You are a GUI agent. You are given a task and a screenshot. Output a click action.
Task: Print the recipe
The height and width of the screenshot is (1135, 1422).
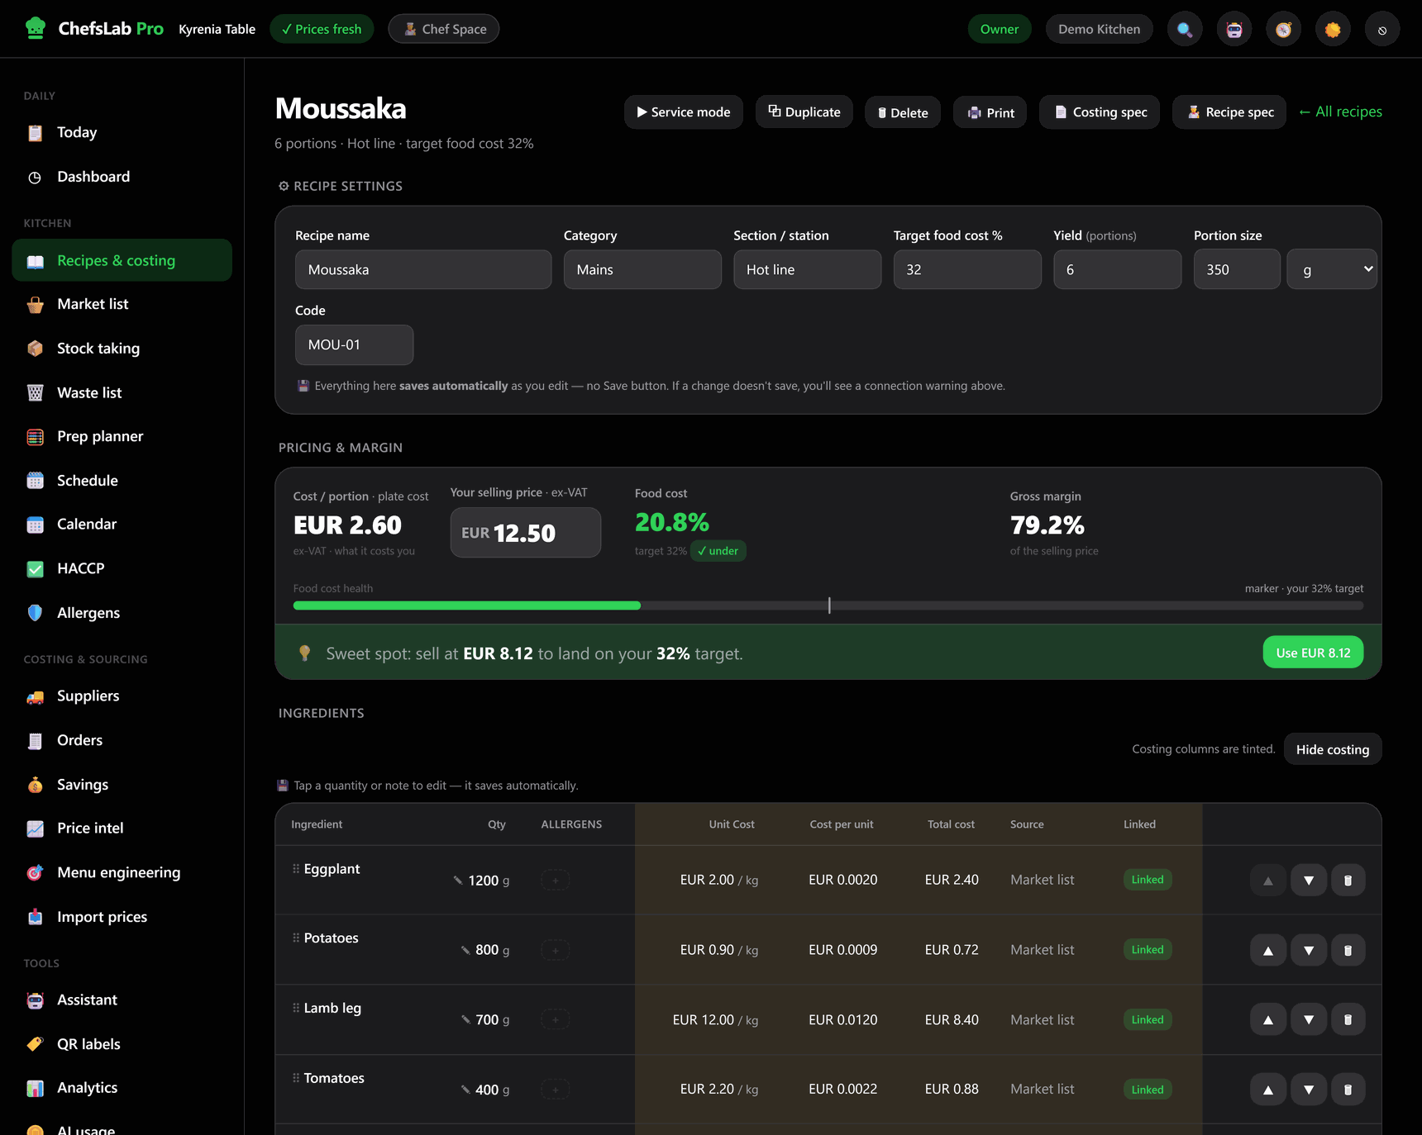click(990, 112)
